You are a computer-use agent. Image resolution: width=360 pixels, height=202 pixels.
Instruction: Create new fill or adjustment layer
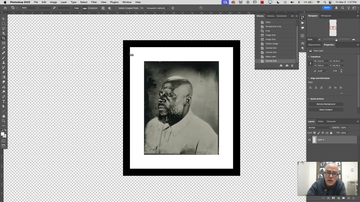(x=338, y=198)
